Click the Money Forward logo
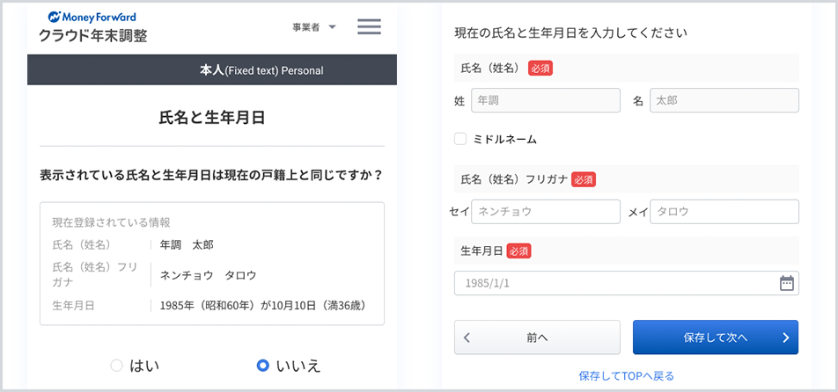The image size is (838, 392). [92, 17]
